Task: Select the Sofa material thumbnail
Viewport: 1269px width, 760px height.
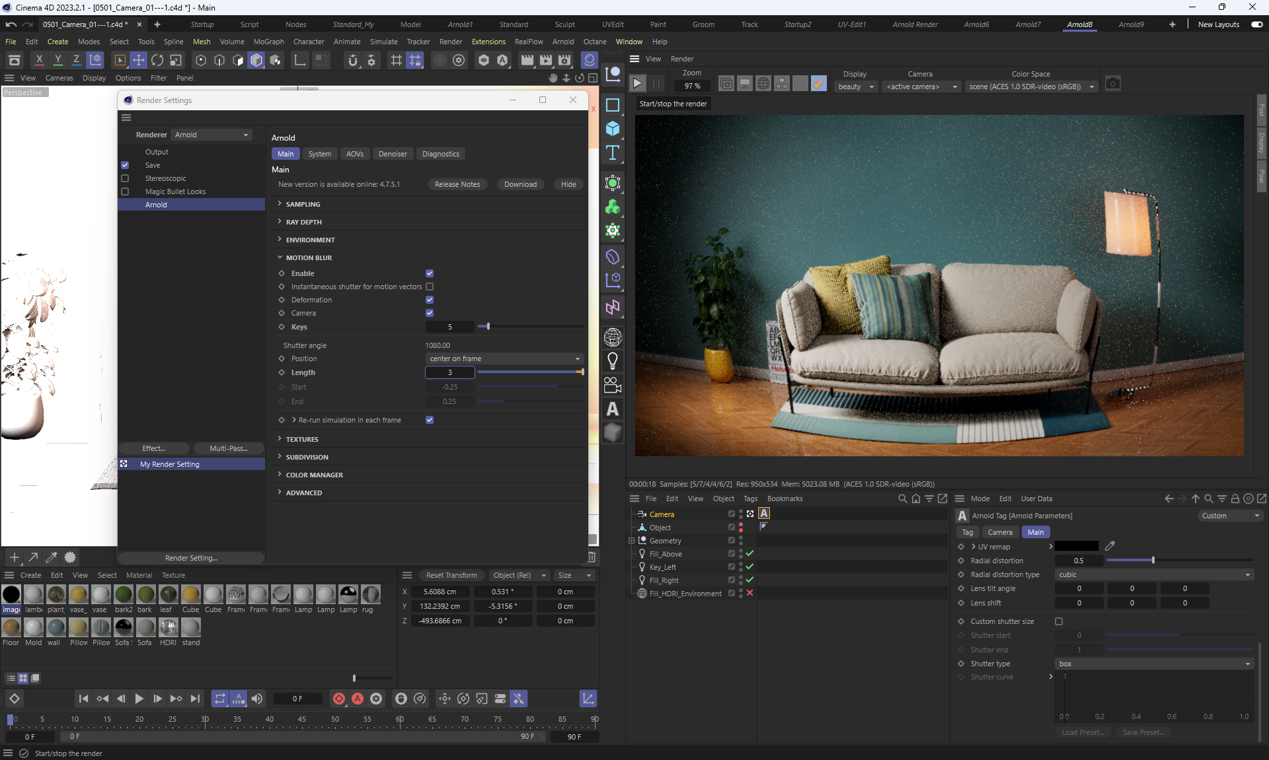Action: (145, 628)
